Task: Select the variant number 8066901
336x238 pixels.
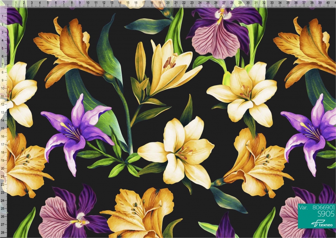Action: 323,207
